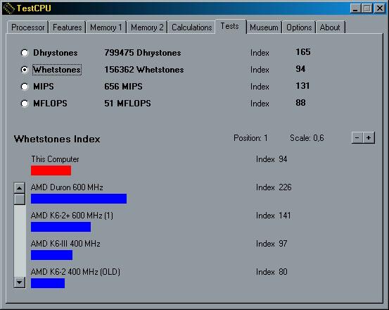389x310 pixels.
Task: Select the Dhrystones radio button
Action: coord(25,53)
